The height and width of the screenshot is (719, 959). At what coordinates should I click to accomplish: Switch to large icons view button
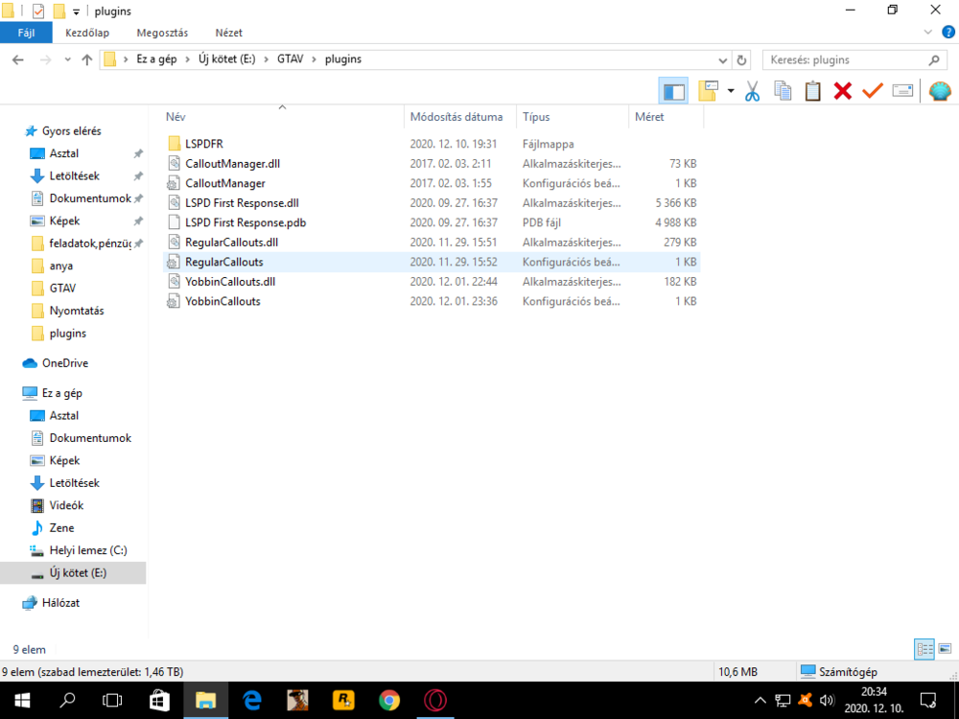[945, 649]
